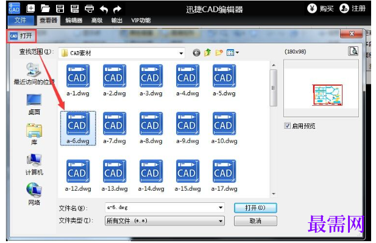Viewport: 376px width, 243px height.
Task: Select file a-17.dwg
Action: click(224, 176)
